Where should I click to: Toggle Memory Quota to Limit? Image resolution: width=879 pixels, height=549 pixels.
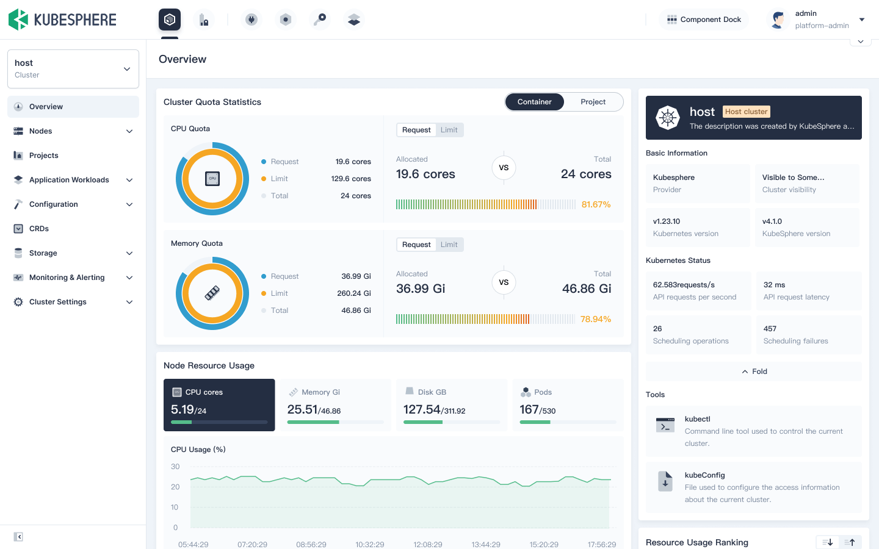pyautogui.click(x=449, y=245)
